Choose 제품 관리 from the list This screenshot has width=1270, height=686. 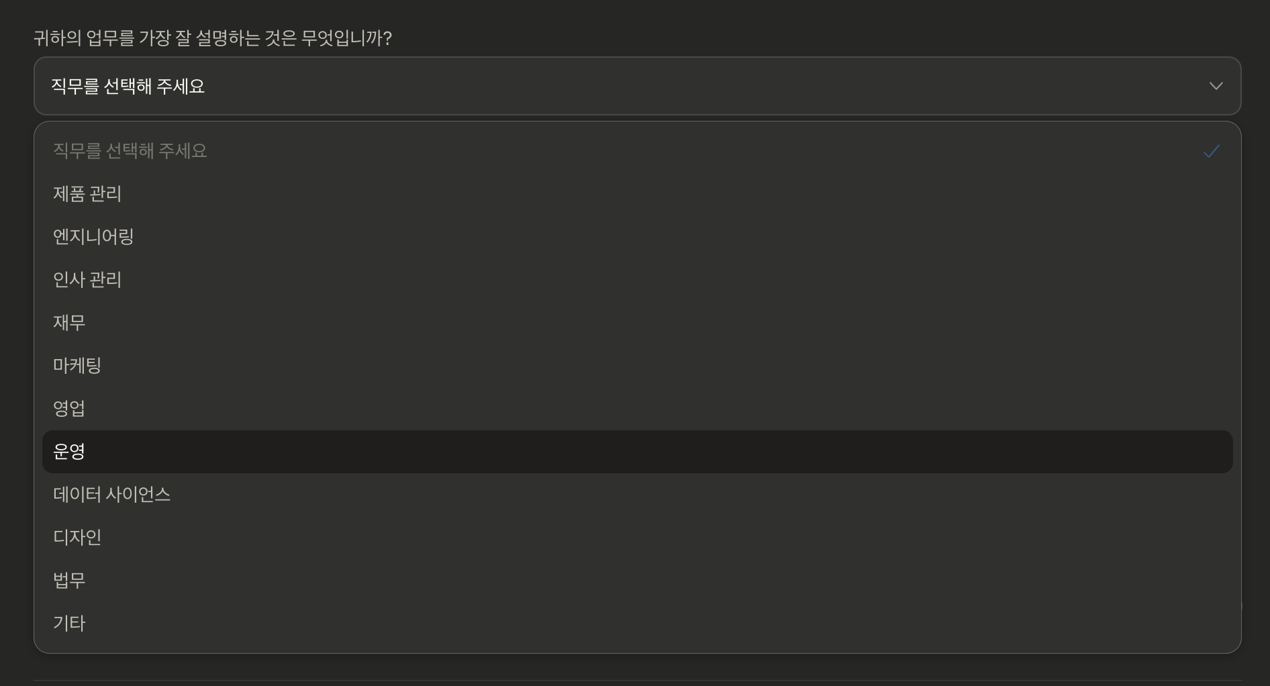pos(87,194)
